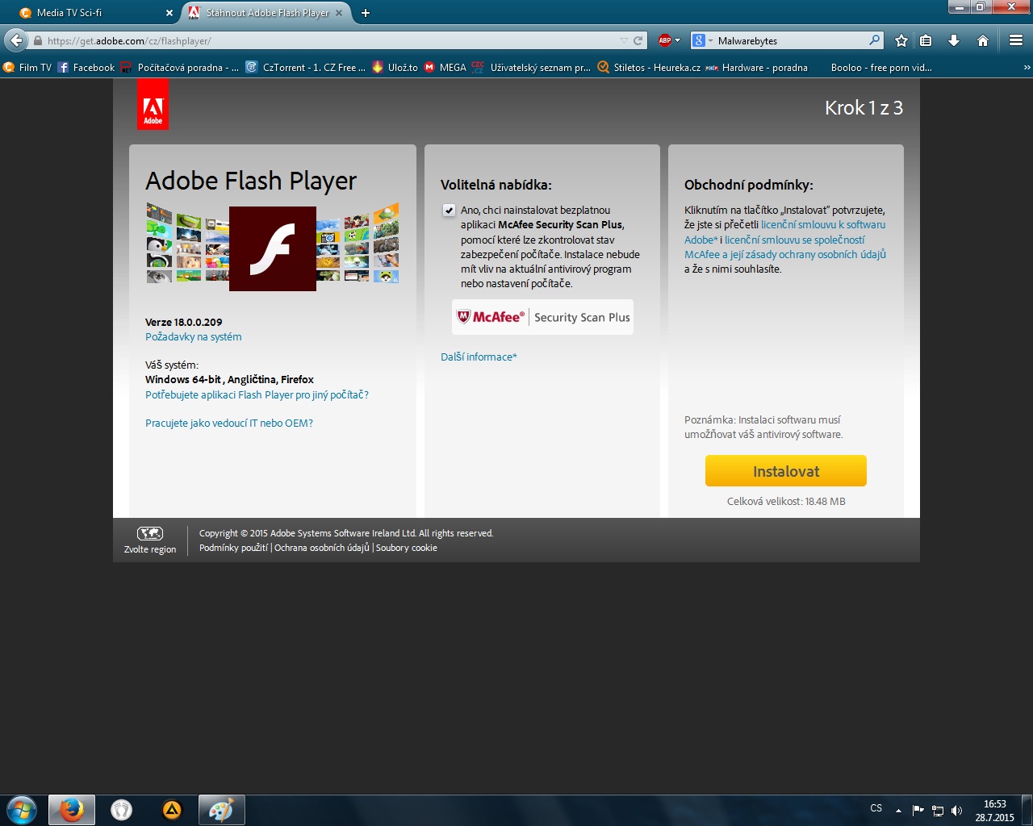Show hidden tray icons arrow
Viewport: 1033px width, 826px height.
pos(898,811)
